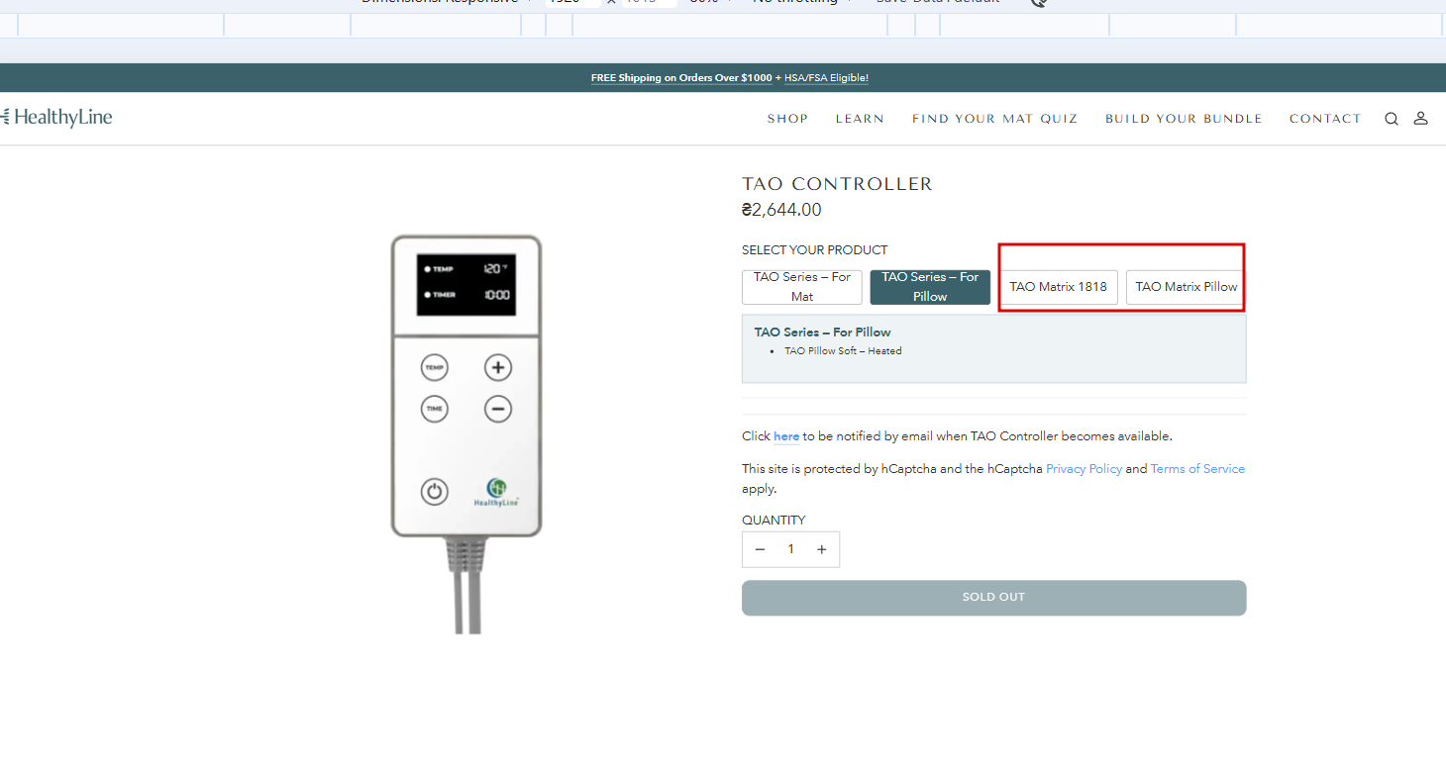Click the 'TAO Pillow Soft – Heated' list item
The image size is (1446, 761).
point(843,351)
